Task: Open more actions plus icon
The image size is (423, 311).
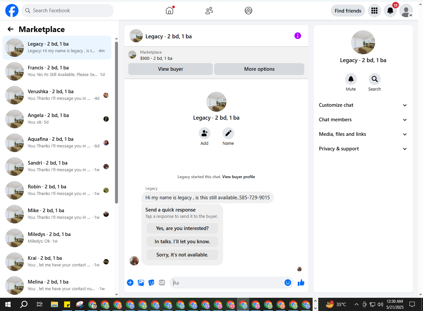Action: click(x=130, y=283)
